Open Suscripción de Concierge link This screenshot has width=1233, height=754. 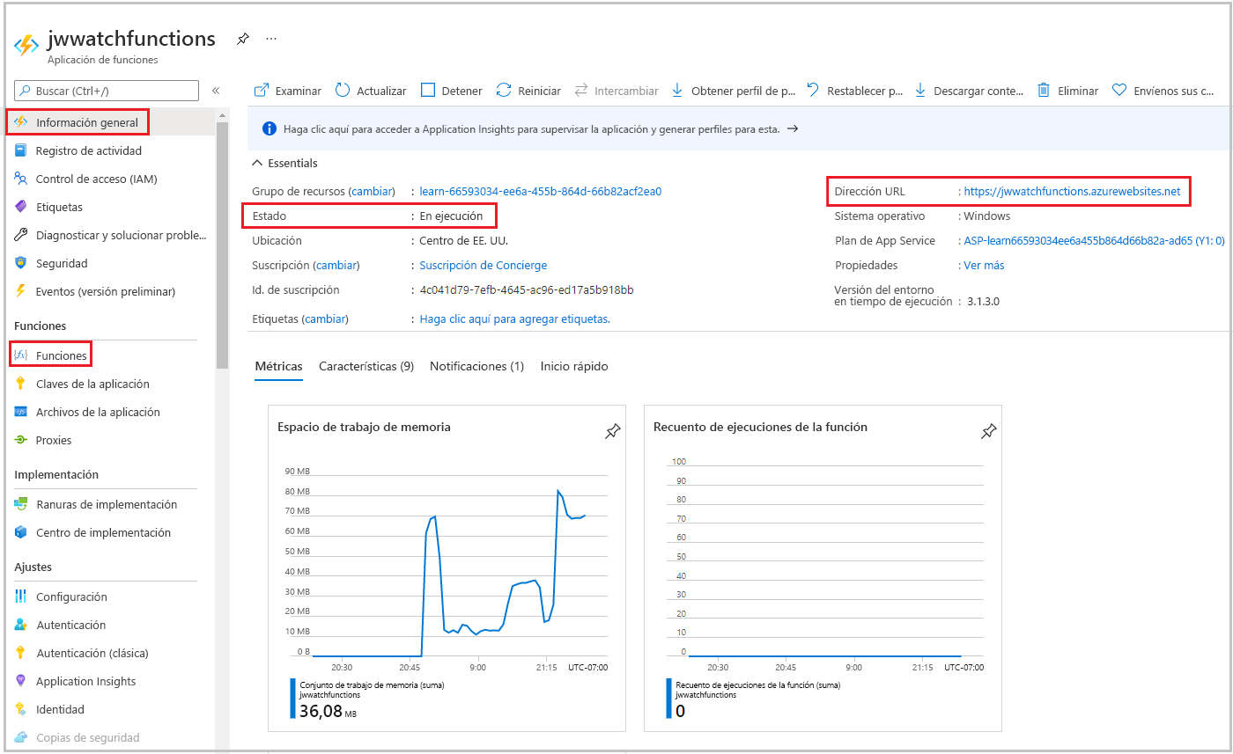[483, 265]
